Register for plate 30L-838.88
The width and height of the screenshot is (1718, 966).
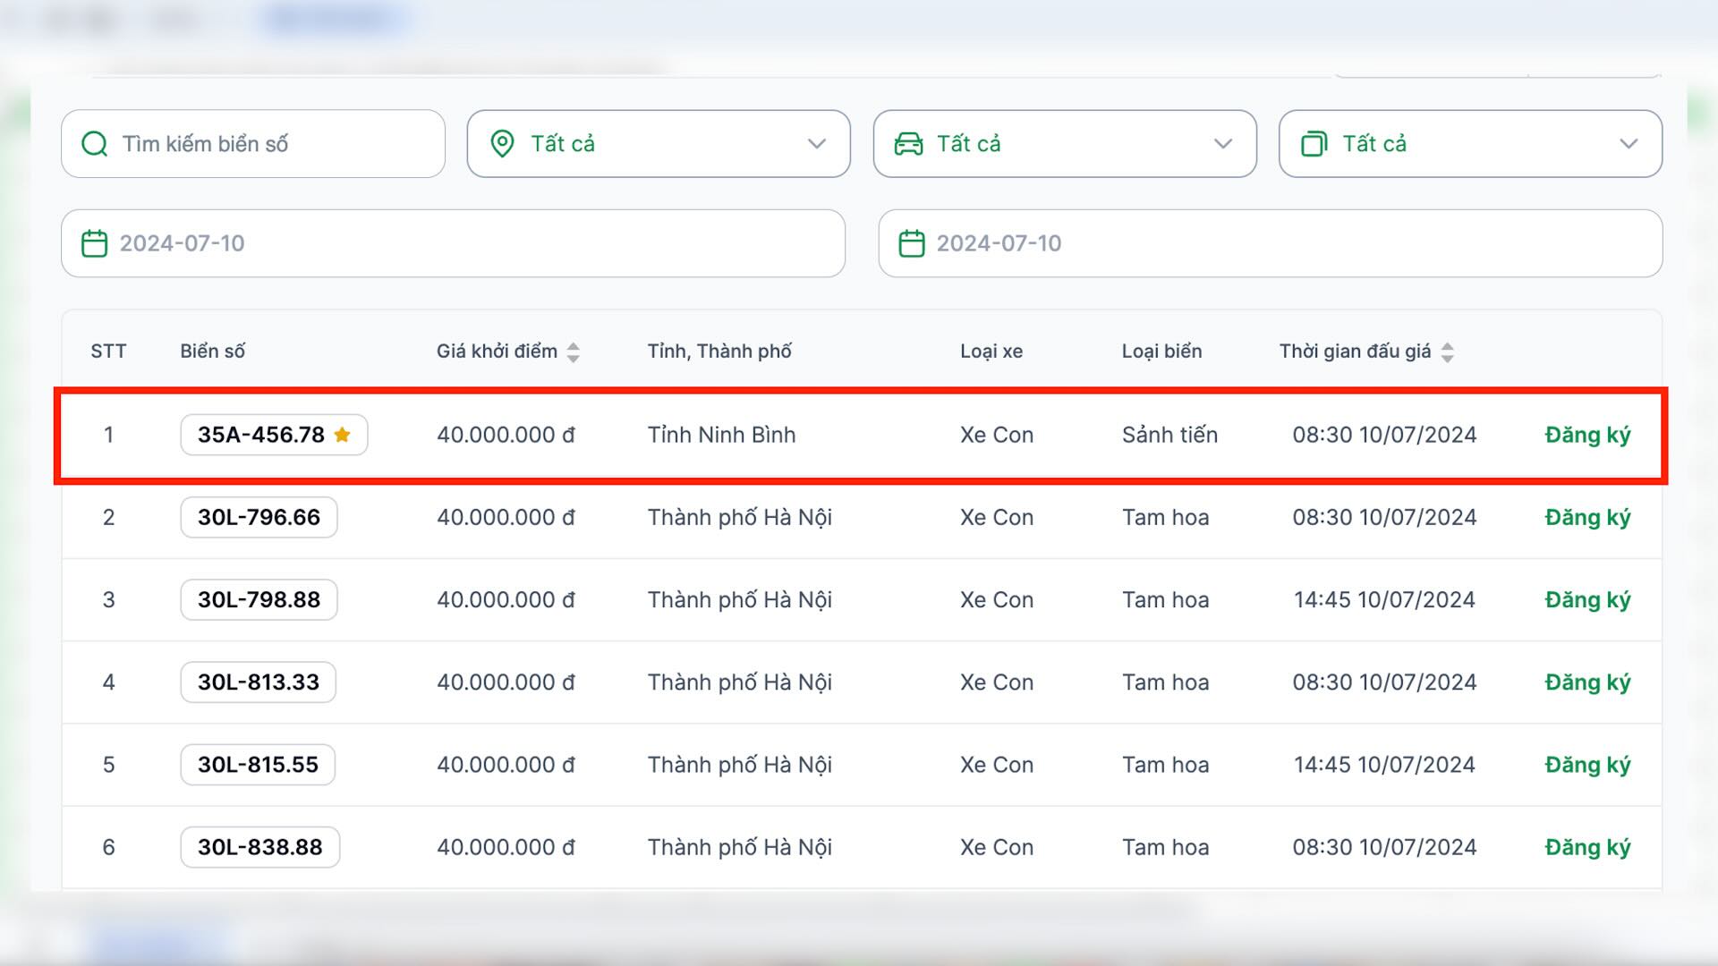(1587, 847)
